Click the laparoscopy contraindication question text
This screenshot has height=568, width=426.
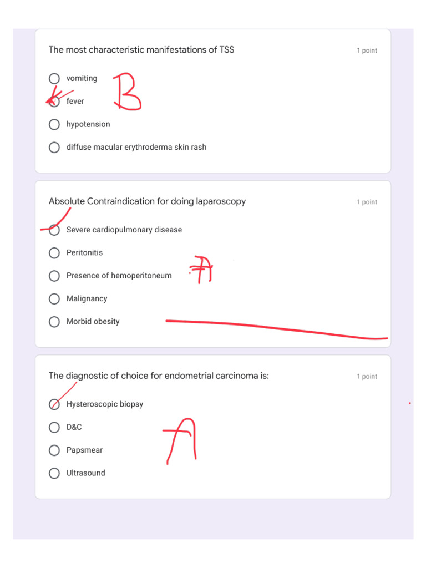click(147, 201)
